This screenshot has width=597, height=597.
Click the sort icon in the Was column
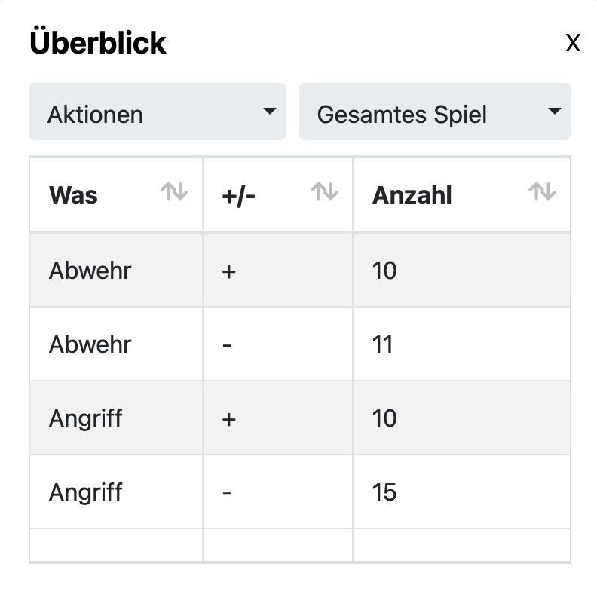(174, 192)
